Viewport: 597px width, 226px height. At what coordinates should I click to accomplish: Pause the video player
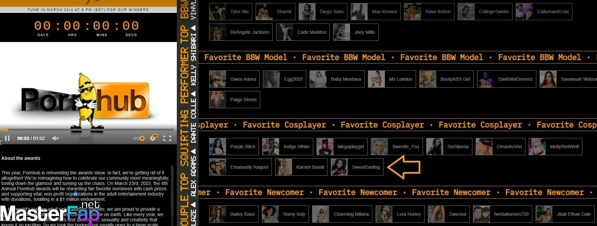click(7, 138)
